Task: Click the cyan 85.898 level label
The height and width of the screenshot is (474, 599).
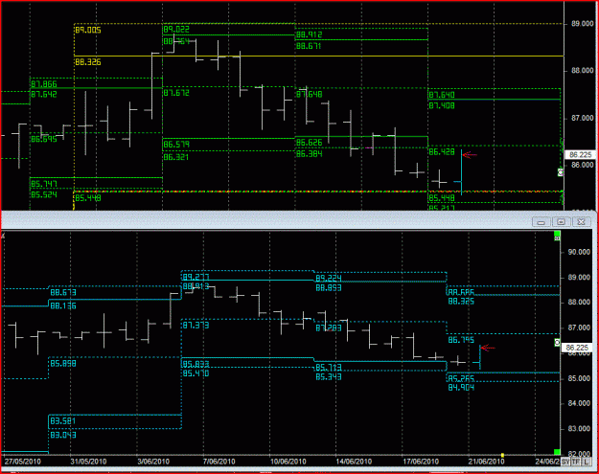Action: tap(63, 363)
